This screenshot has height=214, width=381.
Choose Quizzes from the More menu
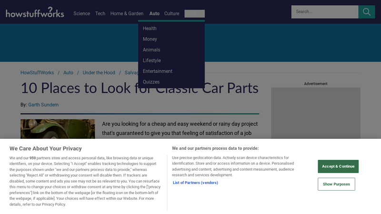tap(151, 82)
